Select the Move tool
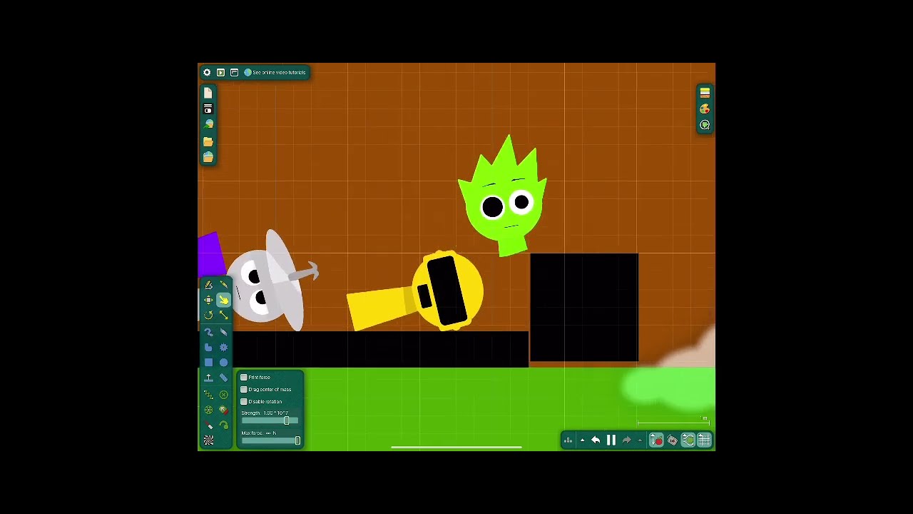Screen dimensions: 913x514 coord(208,300)
